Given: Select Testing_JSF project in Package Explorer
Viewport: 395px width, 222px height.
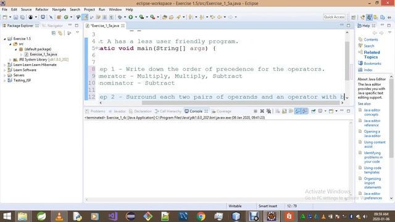Looking at the screenshot, I should 22,80.
